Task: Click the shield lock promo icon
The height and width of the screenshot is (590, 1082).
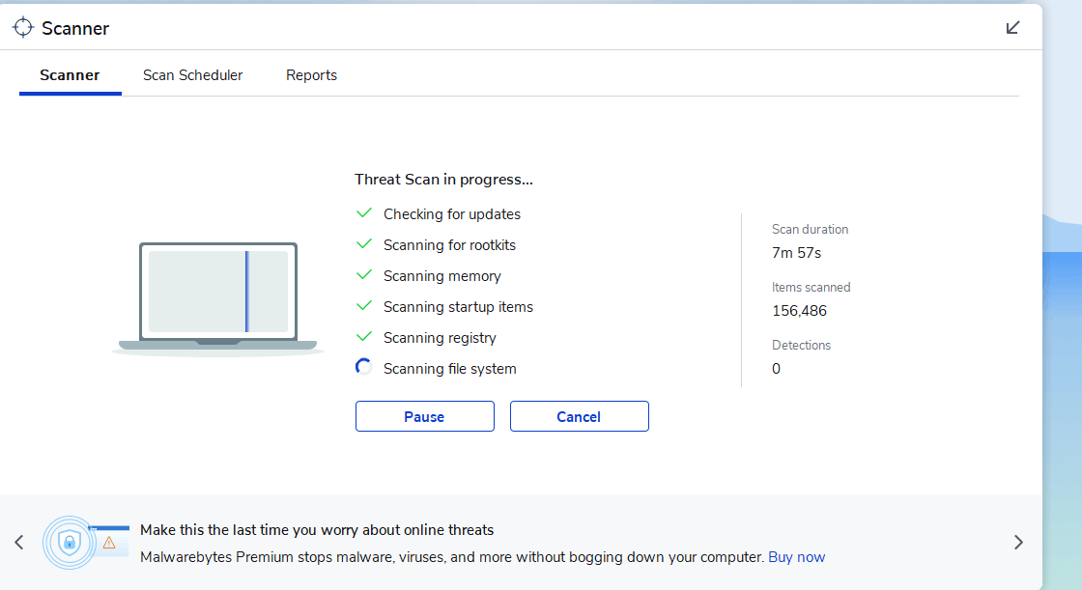Action: (x=70, y=543)
